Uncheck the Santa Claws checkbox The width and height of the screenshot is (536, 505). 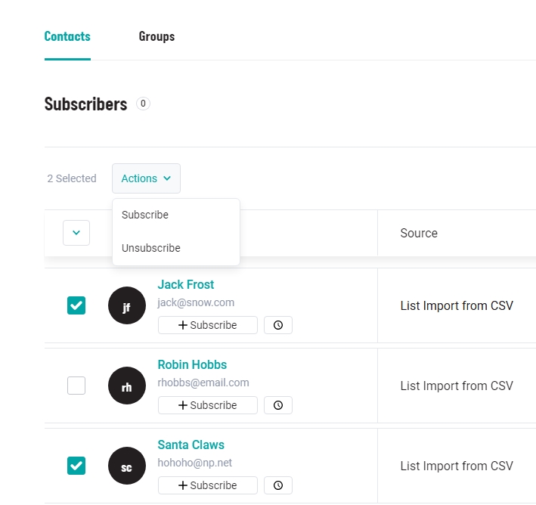(x=76, y=466)
